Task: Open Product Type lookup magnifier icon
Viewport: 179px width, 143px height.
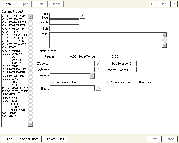Action: (x=83, y=16)
